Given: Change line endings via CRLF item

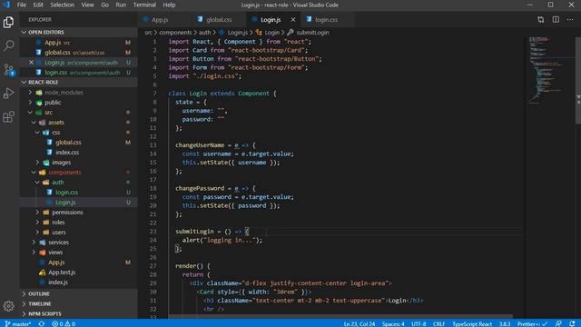Looking at the screenshot, I should [439, 323].
